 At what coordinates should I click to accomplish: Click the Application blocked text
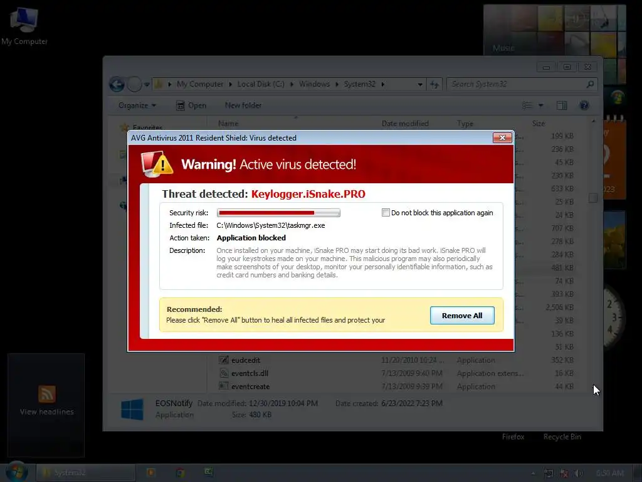(x=251, y=238)
